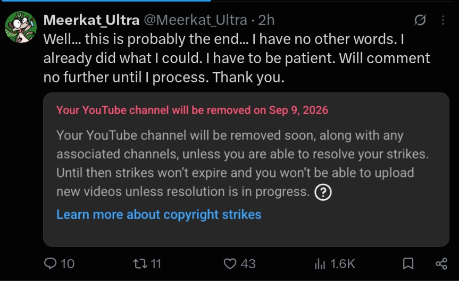The image size is (459, 281).
Task: Click the Meerkat_Ultra display name
Action: click(91, 20)
